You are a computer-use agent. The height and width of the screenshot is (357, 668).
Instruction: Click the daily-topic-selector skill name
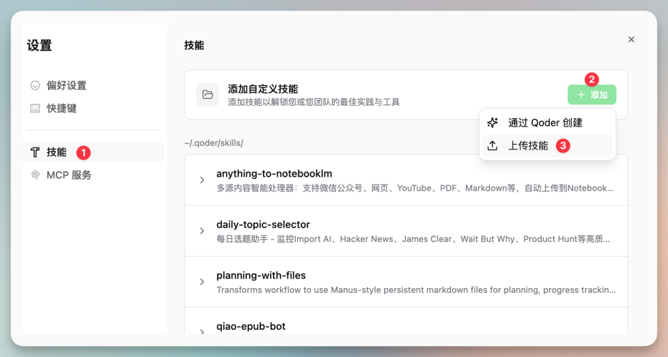click(x=263, y=225)
